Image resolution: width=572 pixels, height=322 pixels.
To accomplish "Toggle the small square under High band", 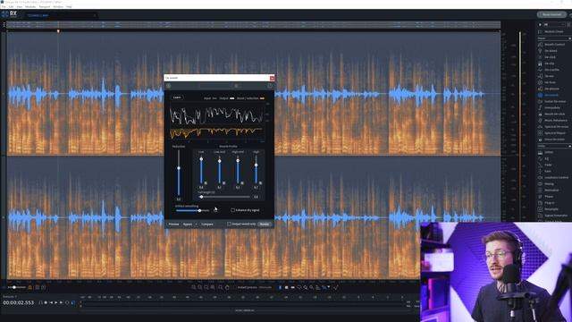I will [260, 182].
